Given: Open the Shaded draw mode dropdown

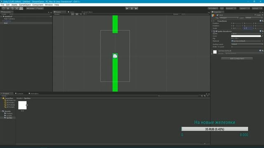Looking at the screenshot, I should (61, 14).
